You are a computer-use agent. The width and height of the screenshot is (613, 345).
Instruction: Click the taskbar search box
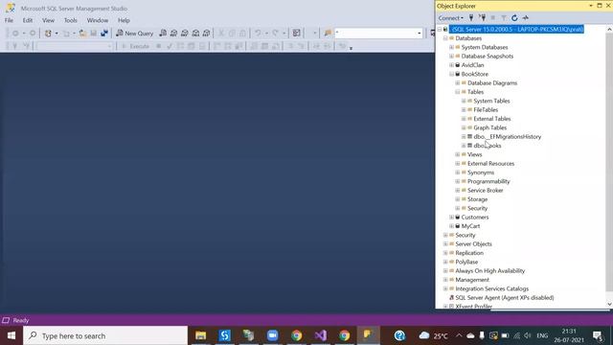click(x=105, y=335)
